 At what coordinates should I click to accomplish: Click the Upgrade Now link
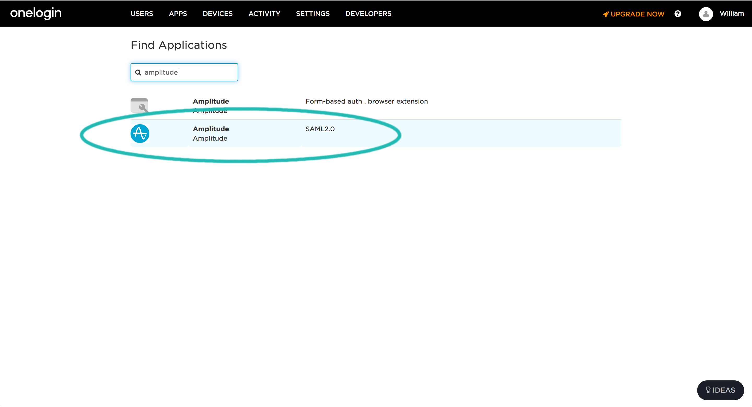click(637, 14)
